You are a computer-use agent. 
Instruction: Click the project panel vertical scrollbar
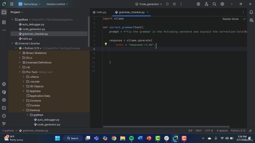click(88, 32)
